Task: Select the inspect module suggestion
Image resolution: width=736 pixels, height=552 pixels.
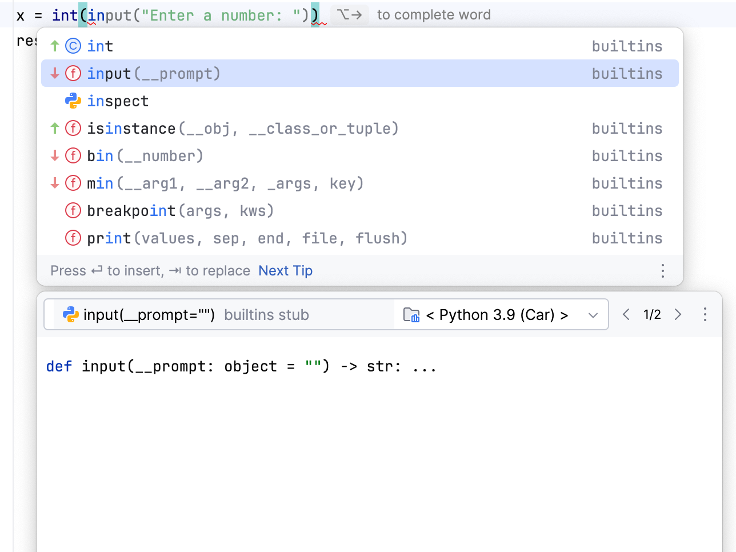Action: 118,101
